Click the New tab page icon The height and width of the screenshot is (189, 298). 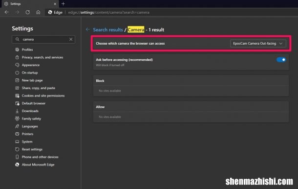tap(17, 80)
